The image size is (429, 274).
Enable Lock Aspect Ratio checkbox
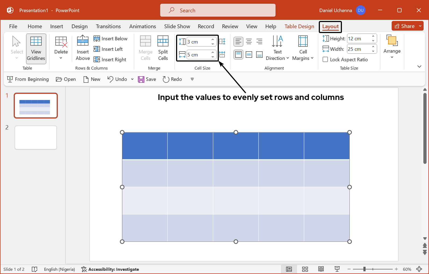(x=325, y=60)
